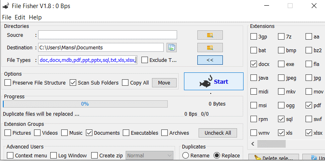This screenshot has height=161, width=325.
Task: Click the Start fishing button
Action: tap(214, 81)
